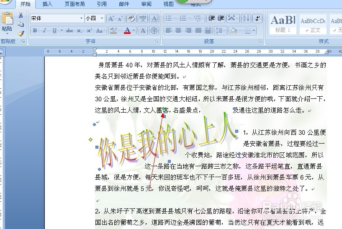This screenshot has height=229, width=342.
Task: Align text left
Action: click(168, 31)
